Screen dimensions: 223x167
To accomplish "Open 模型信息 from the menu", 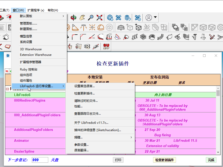I will 39,36.
